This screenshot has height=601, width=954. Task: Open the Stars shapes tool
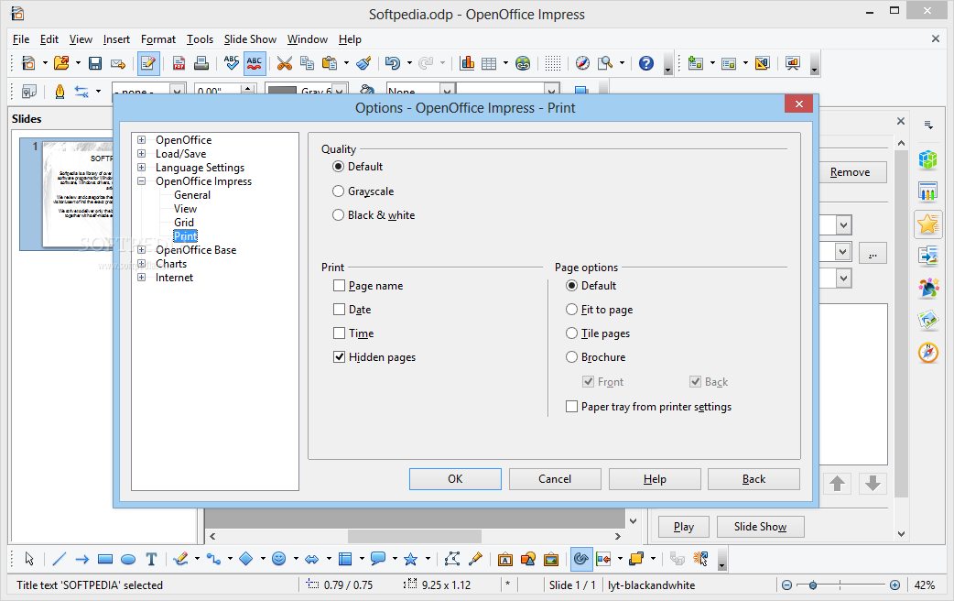point(411,559)
